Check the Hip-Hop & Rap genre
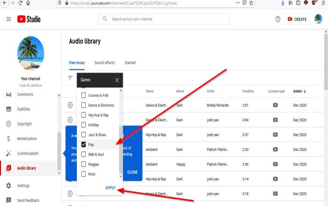Viewport: 328px width, 206px height. click(x=83, y=115)
